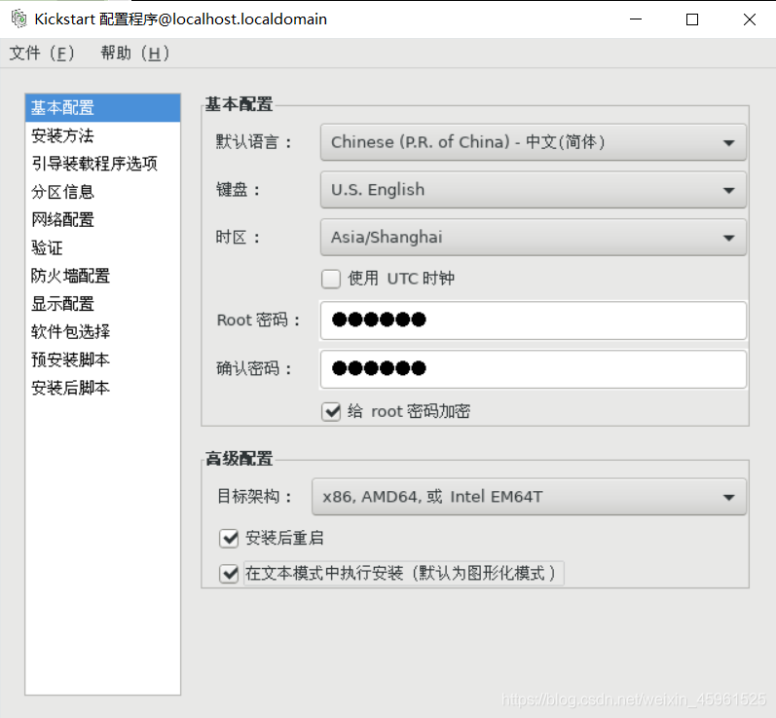Go to 分区信息 section
The height and width of the screenshot is (718, 776).
click(x=103, y=192)
